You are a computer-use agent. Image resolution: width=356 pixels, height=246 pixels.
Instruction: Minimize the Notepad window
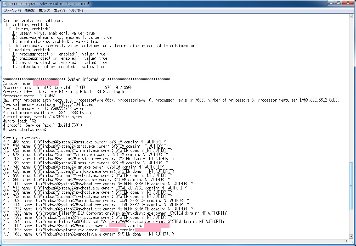[331, 3]
